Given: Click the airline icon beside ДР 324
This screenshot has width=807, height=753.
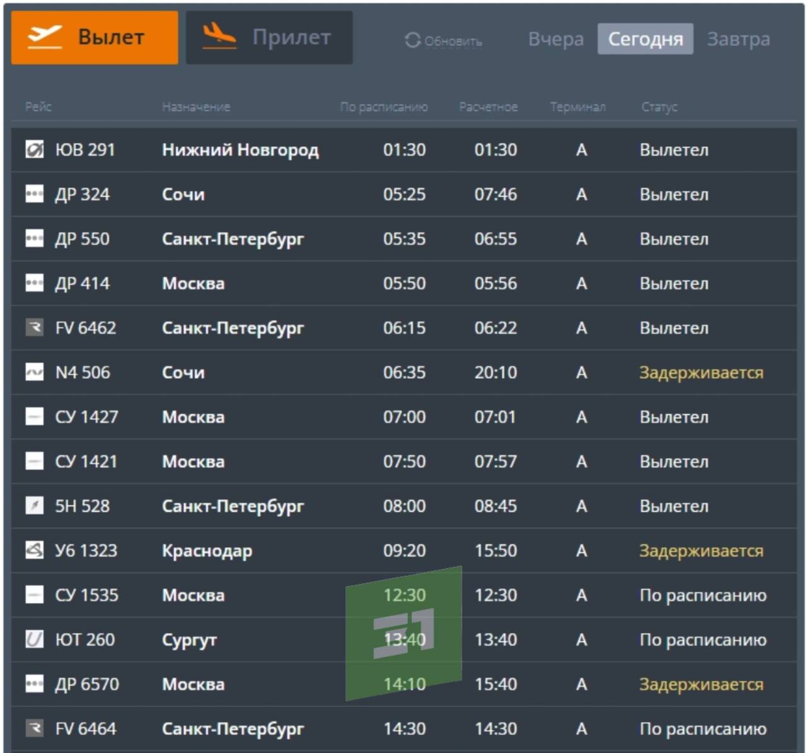Looking at the screenshot, I should pyautogui.click(x=34, y=194).
